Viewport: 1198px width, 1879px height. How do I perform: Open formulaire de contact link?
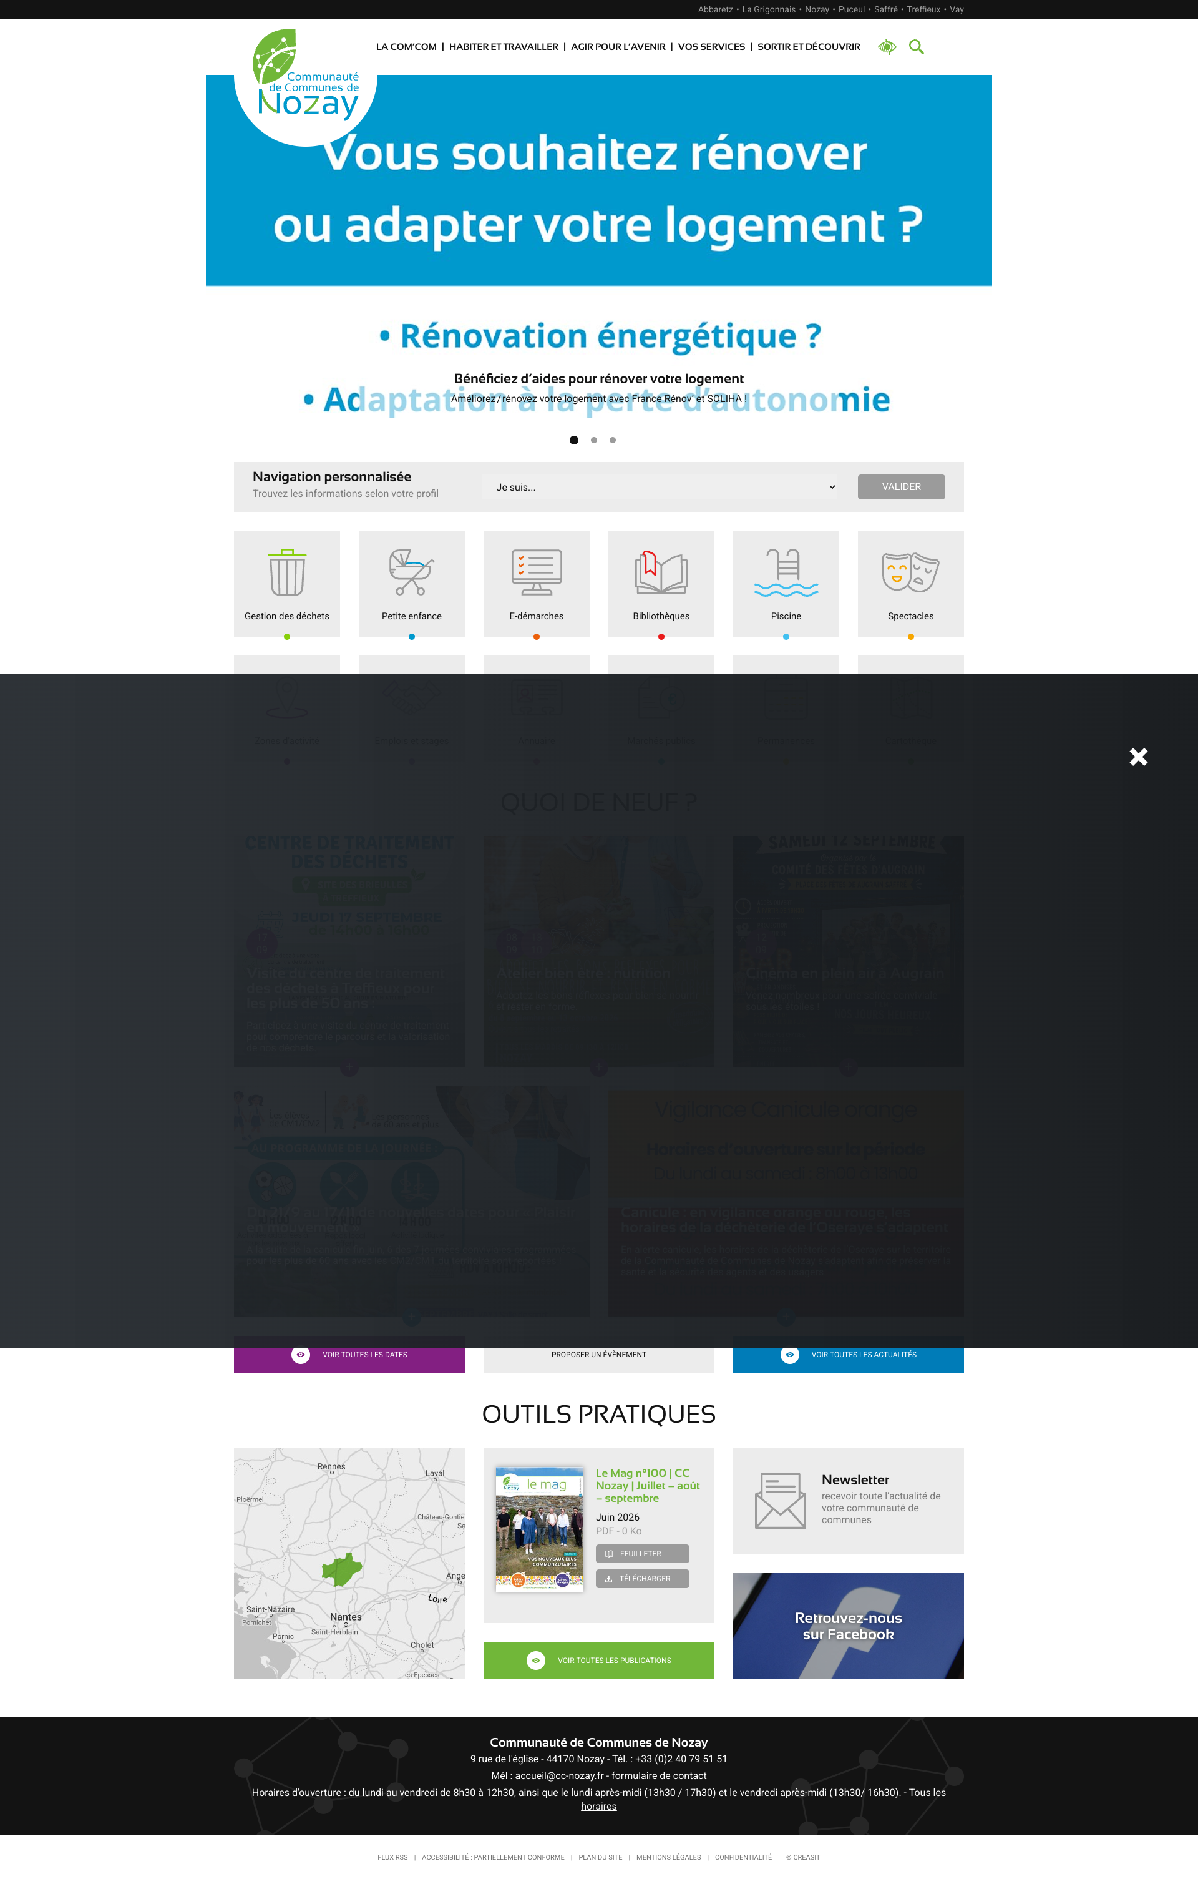(659, 1775)
